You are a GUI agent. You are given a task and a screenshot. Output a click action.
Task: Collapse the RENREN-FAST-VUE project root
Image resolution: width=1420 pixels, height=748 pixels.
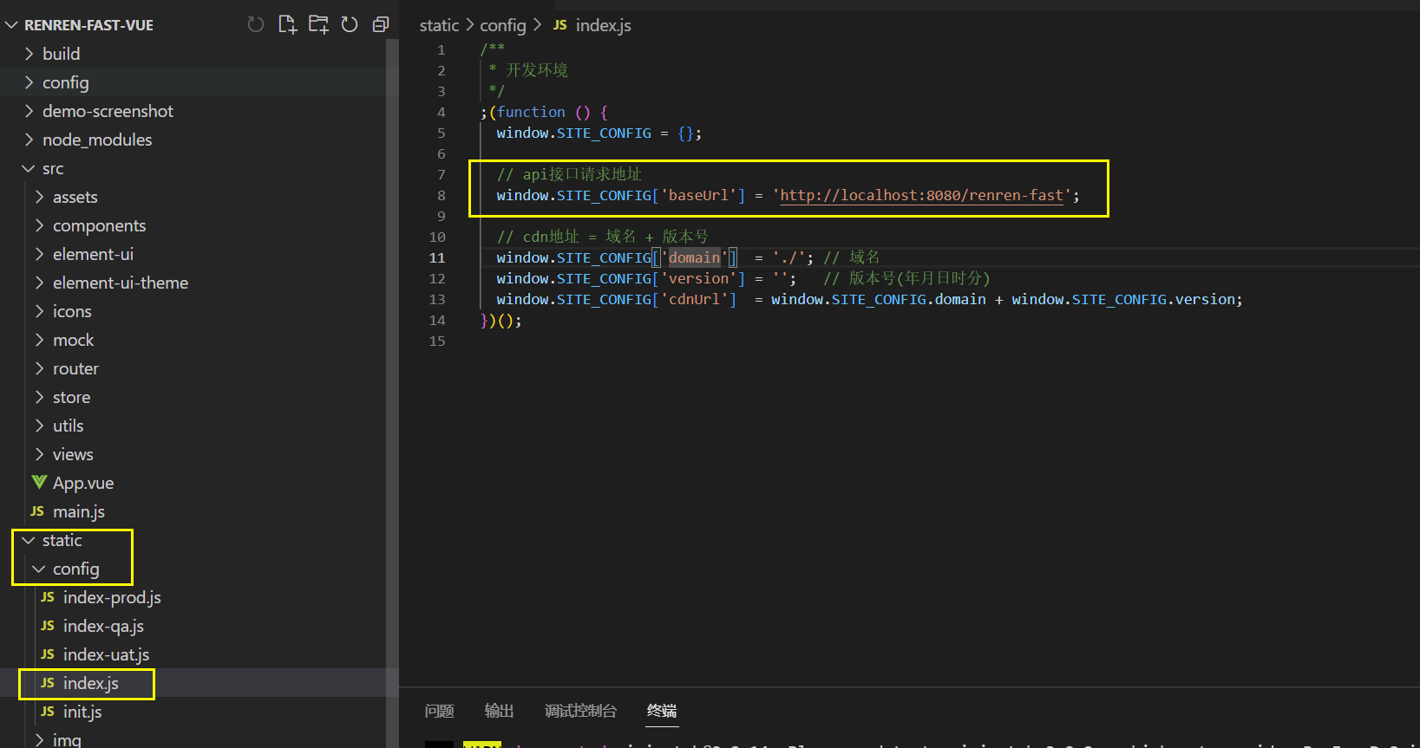coord(11,25)
